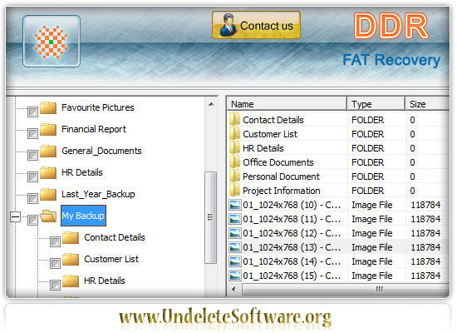Click the checkered application logo icon

coord(52,41)
